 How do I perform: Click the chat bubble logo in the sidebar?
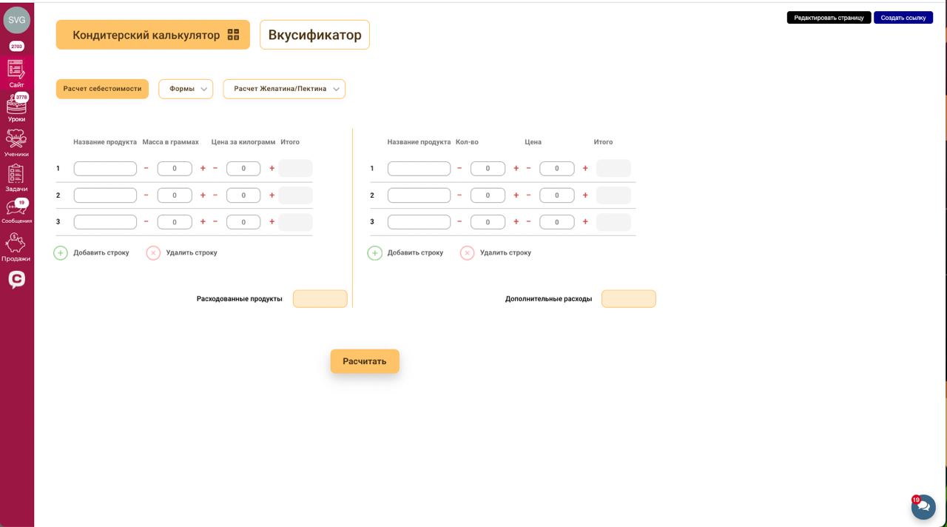[16, 279]
